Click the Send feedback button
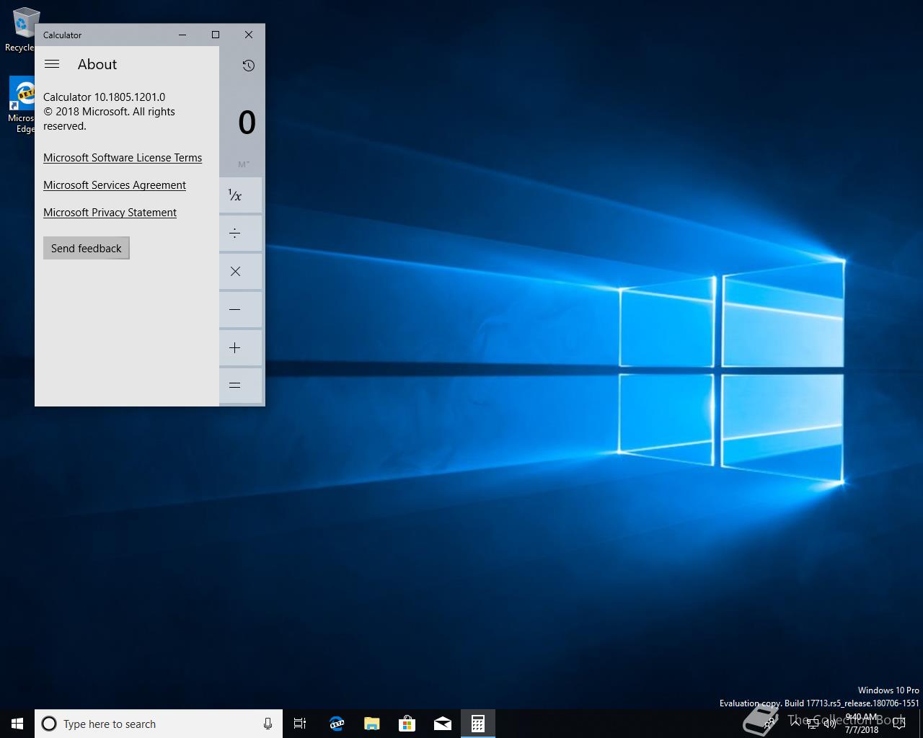923x738 pixels. pyautogui.click(x=87, y=248)
